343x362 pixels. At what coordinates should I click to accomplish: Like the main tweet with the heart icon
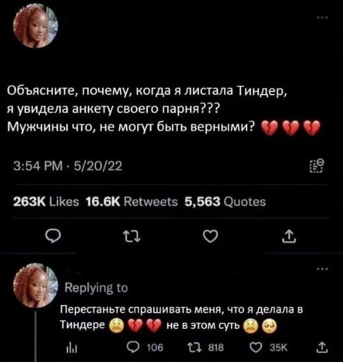(210, 236)
